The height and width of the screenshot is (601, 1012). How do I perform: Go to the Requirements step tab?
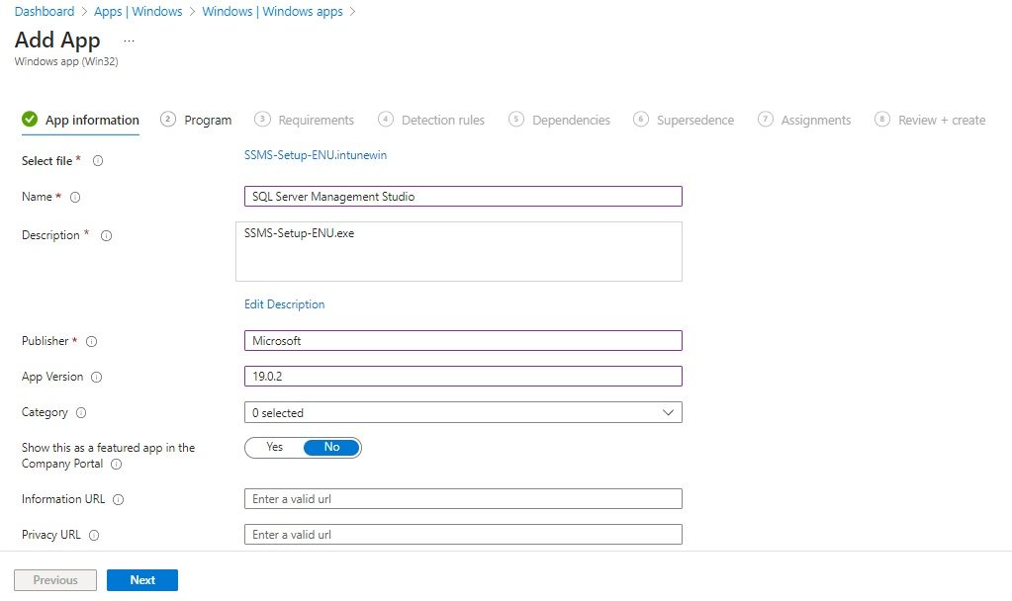(x=304, y=120)
